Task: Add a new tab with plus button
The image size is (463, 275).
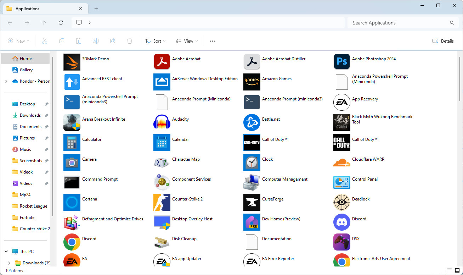Action: [96, 9]
